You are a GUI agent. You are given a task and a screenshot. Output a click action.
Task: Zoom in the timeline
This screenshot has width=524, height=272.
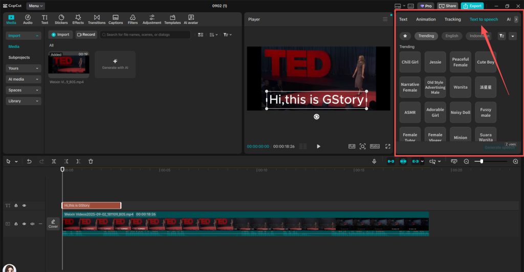(x=515, y=161)
